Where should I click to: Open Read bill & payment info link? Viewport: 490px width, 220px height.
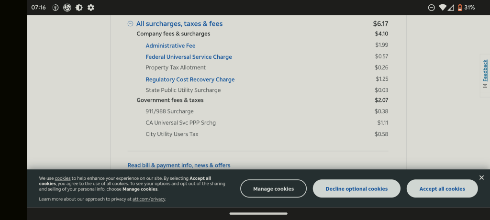click(178, 165)
